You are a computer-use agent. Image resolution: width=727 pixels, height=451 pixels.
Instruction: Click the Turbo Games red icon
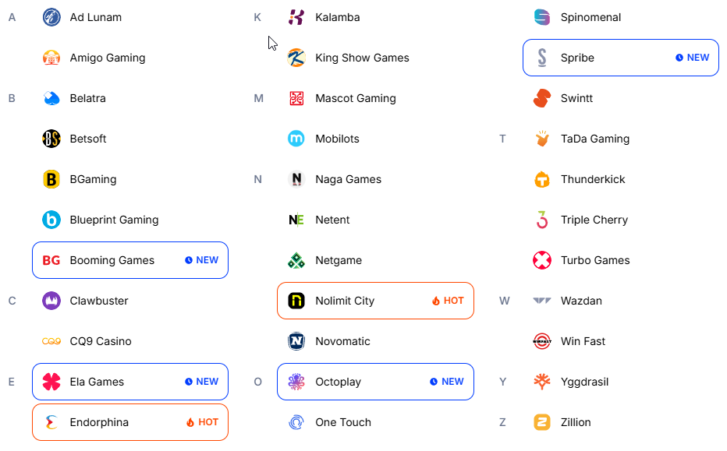pos(542,260)
